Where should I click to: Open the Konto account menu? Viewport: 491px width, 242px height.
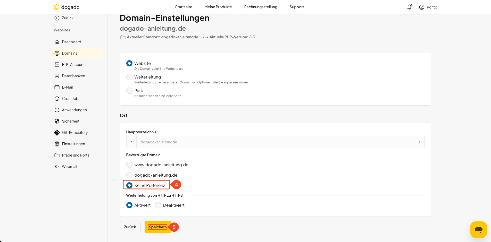point(428,7)
